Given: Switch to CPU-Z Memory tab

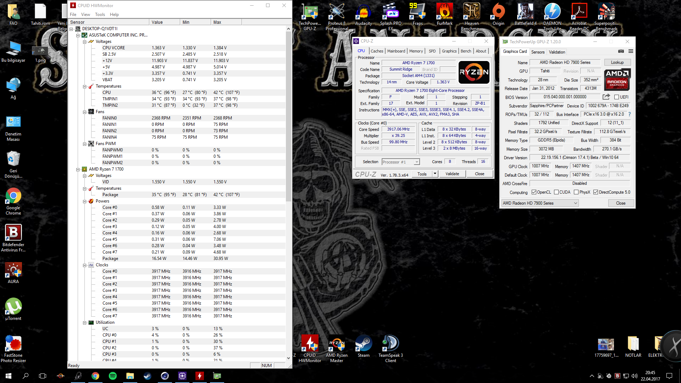Looking at the screenshot, I should 416,51.
